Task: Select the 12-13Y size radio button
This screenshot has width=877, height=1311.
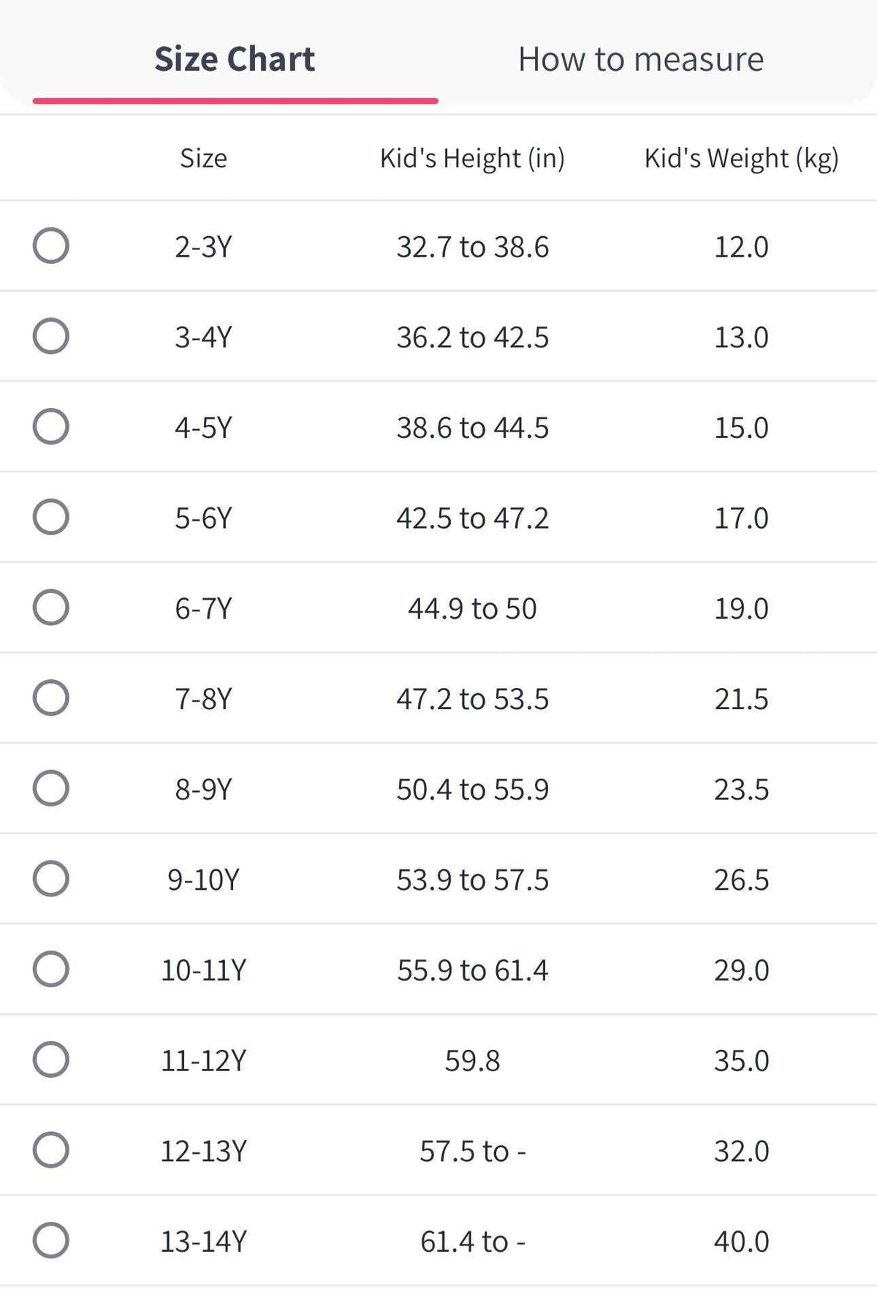Action: [x=51, y=1150]
